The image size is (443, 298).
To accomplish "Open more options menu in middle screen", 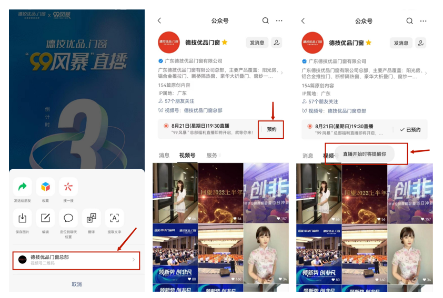I will coord(279,20).
